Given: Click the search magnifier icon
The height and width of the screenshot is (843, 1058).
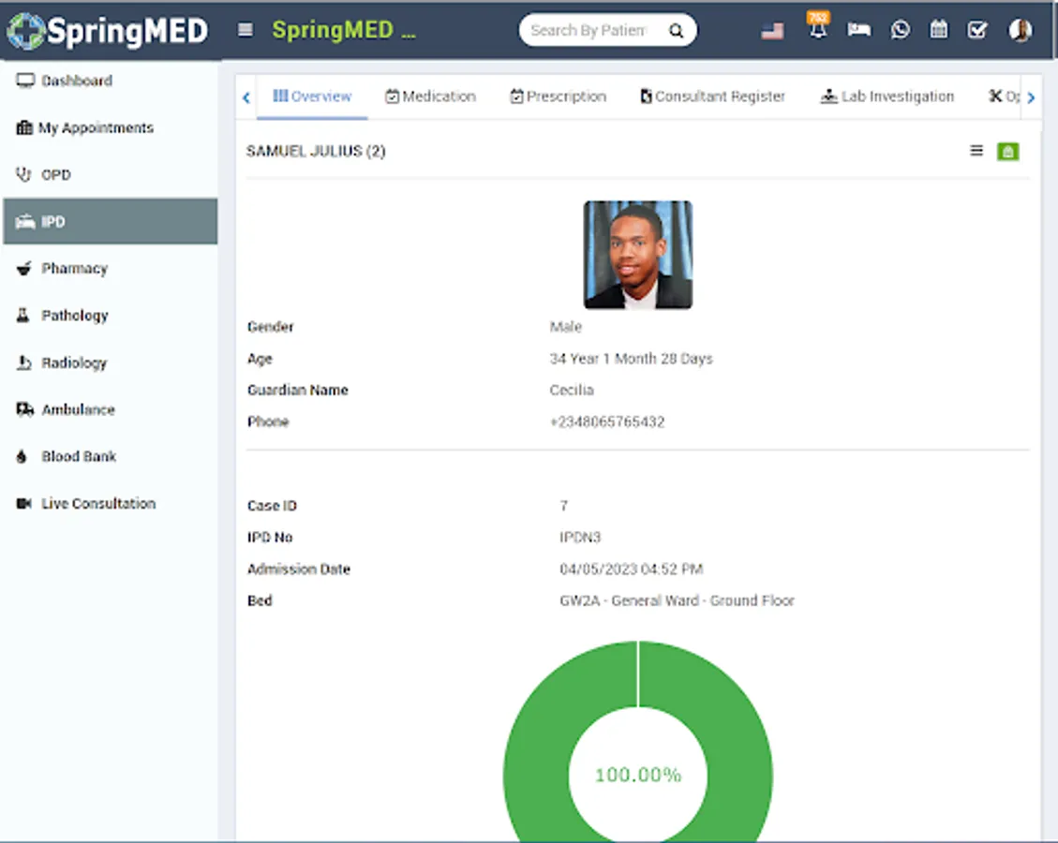Looking at the screenshot, I should (676, 30).
